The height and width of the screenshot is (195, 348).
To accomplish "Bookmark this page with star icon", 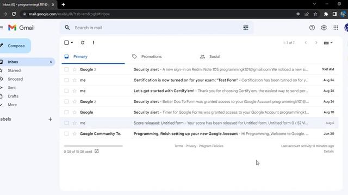I will click(315, 14).
